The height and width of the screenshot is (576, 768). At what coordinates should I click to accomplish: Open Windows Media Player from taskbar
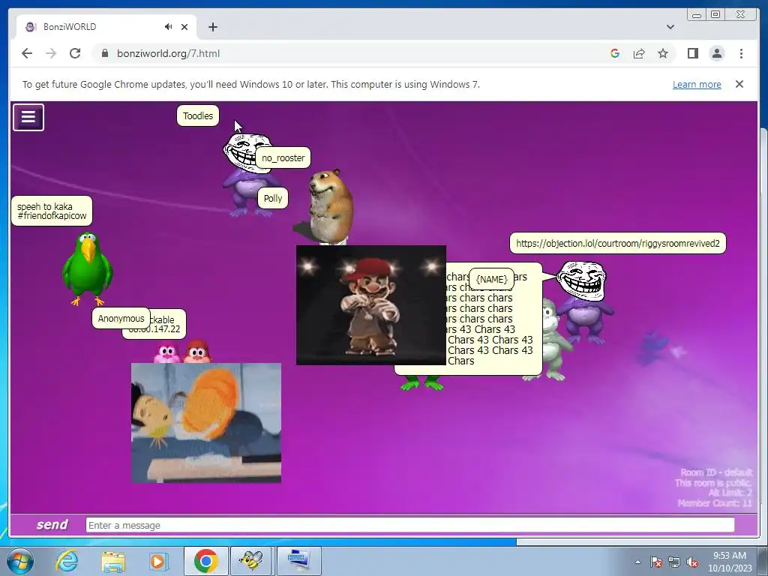pyautogui.click(x=159, y=561)
